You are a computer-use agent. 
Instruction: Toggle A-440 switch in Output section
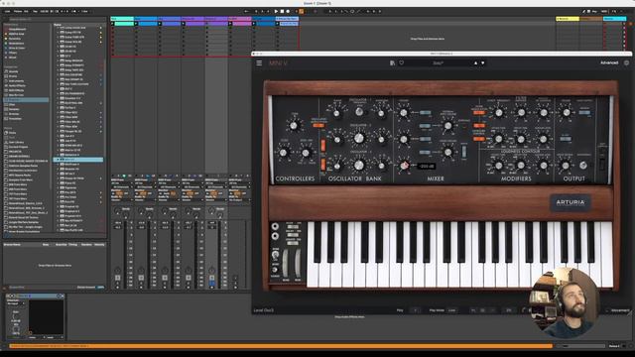tap(566, 139)
